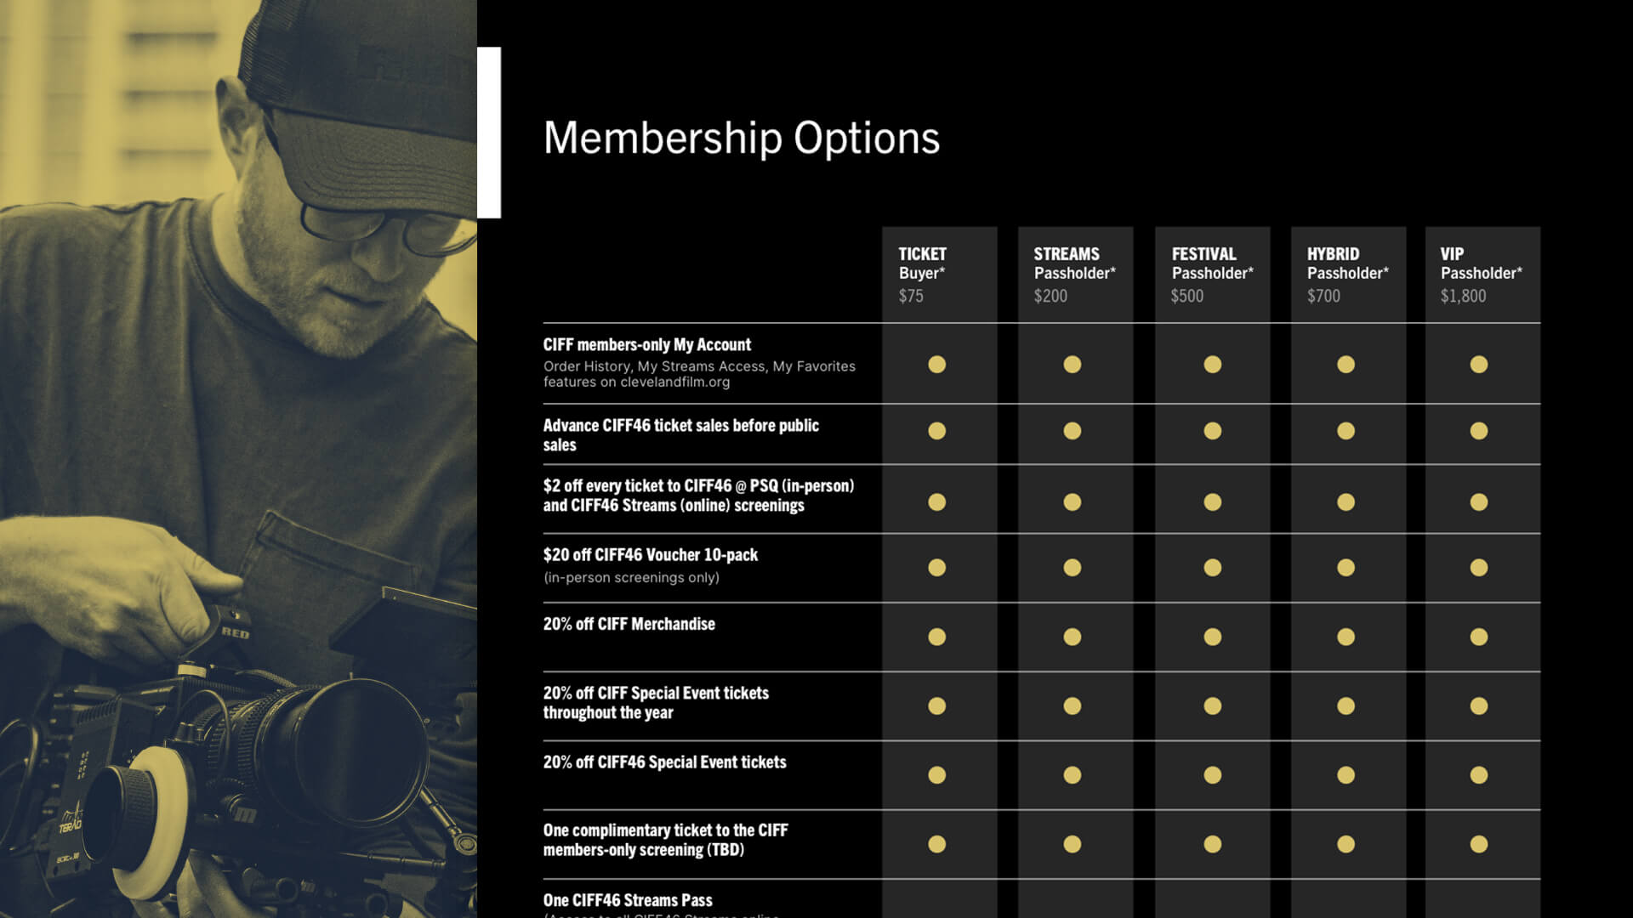
Task: Click the 'One CIFF46 Streams Pass' row label
Action: coord(628,900)
